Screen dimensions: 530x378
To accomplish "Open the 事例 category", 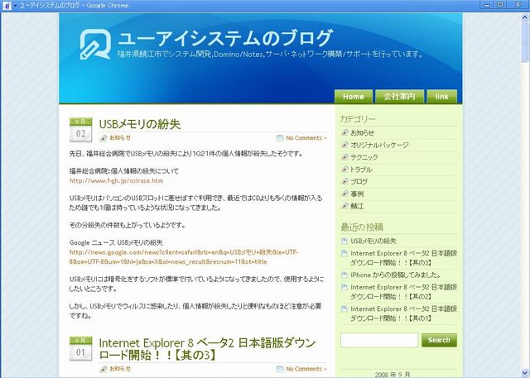I will click(x=357, y=194).
